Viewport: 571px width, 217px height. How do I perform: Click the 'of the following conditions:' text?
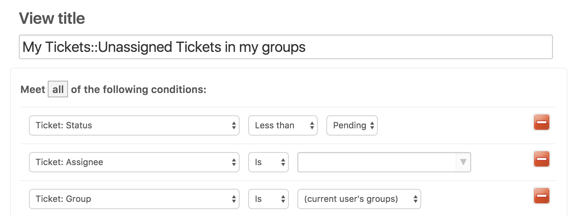coord(139,89)
